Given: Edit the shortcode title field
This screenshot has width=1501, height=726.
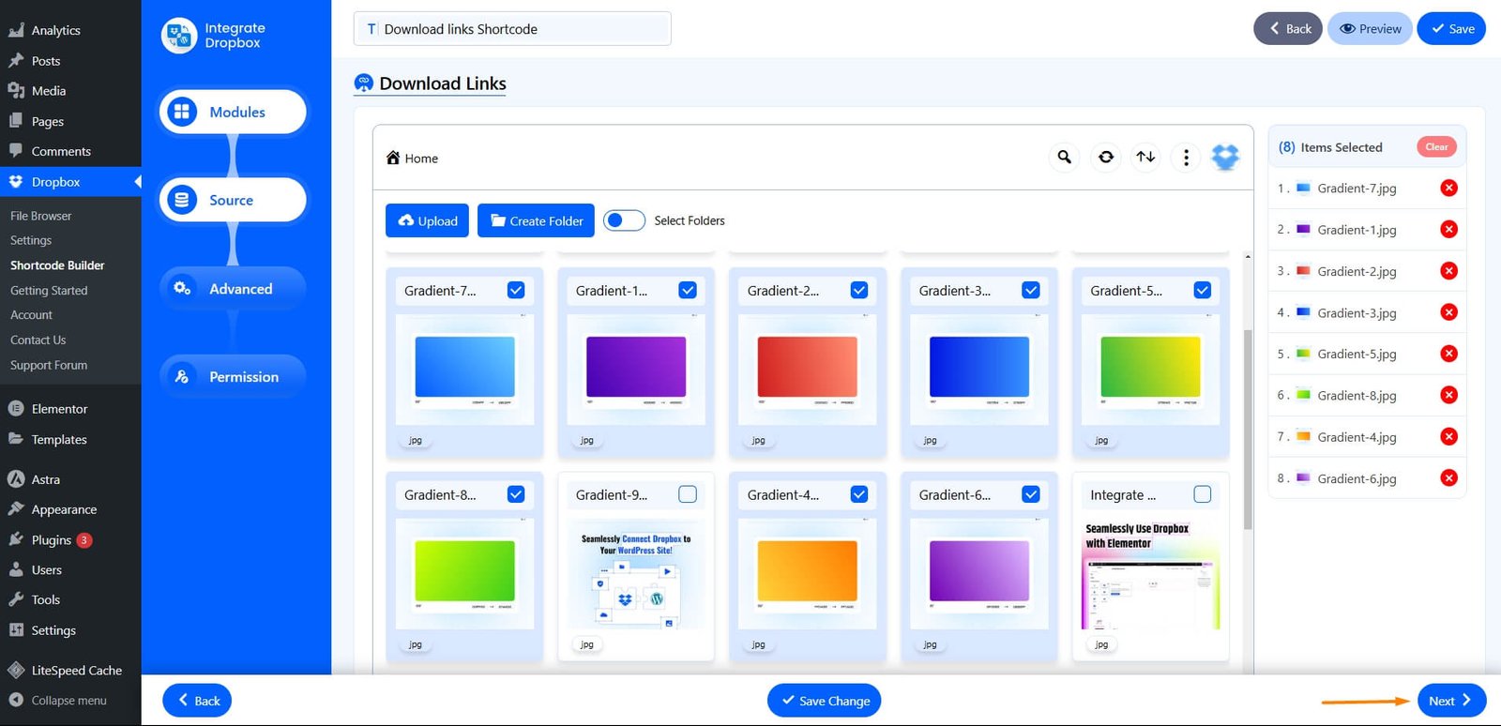Looking at the screenshot, I should coord(512,29).
